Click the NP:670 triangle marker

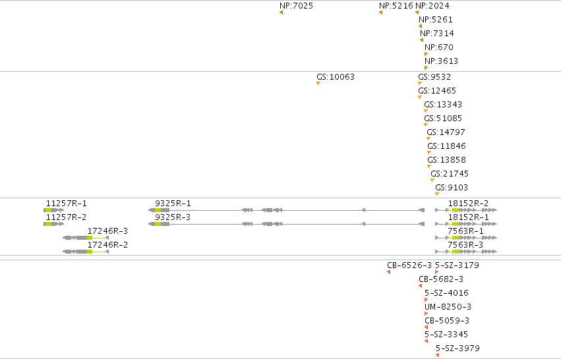coord(426,54)
